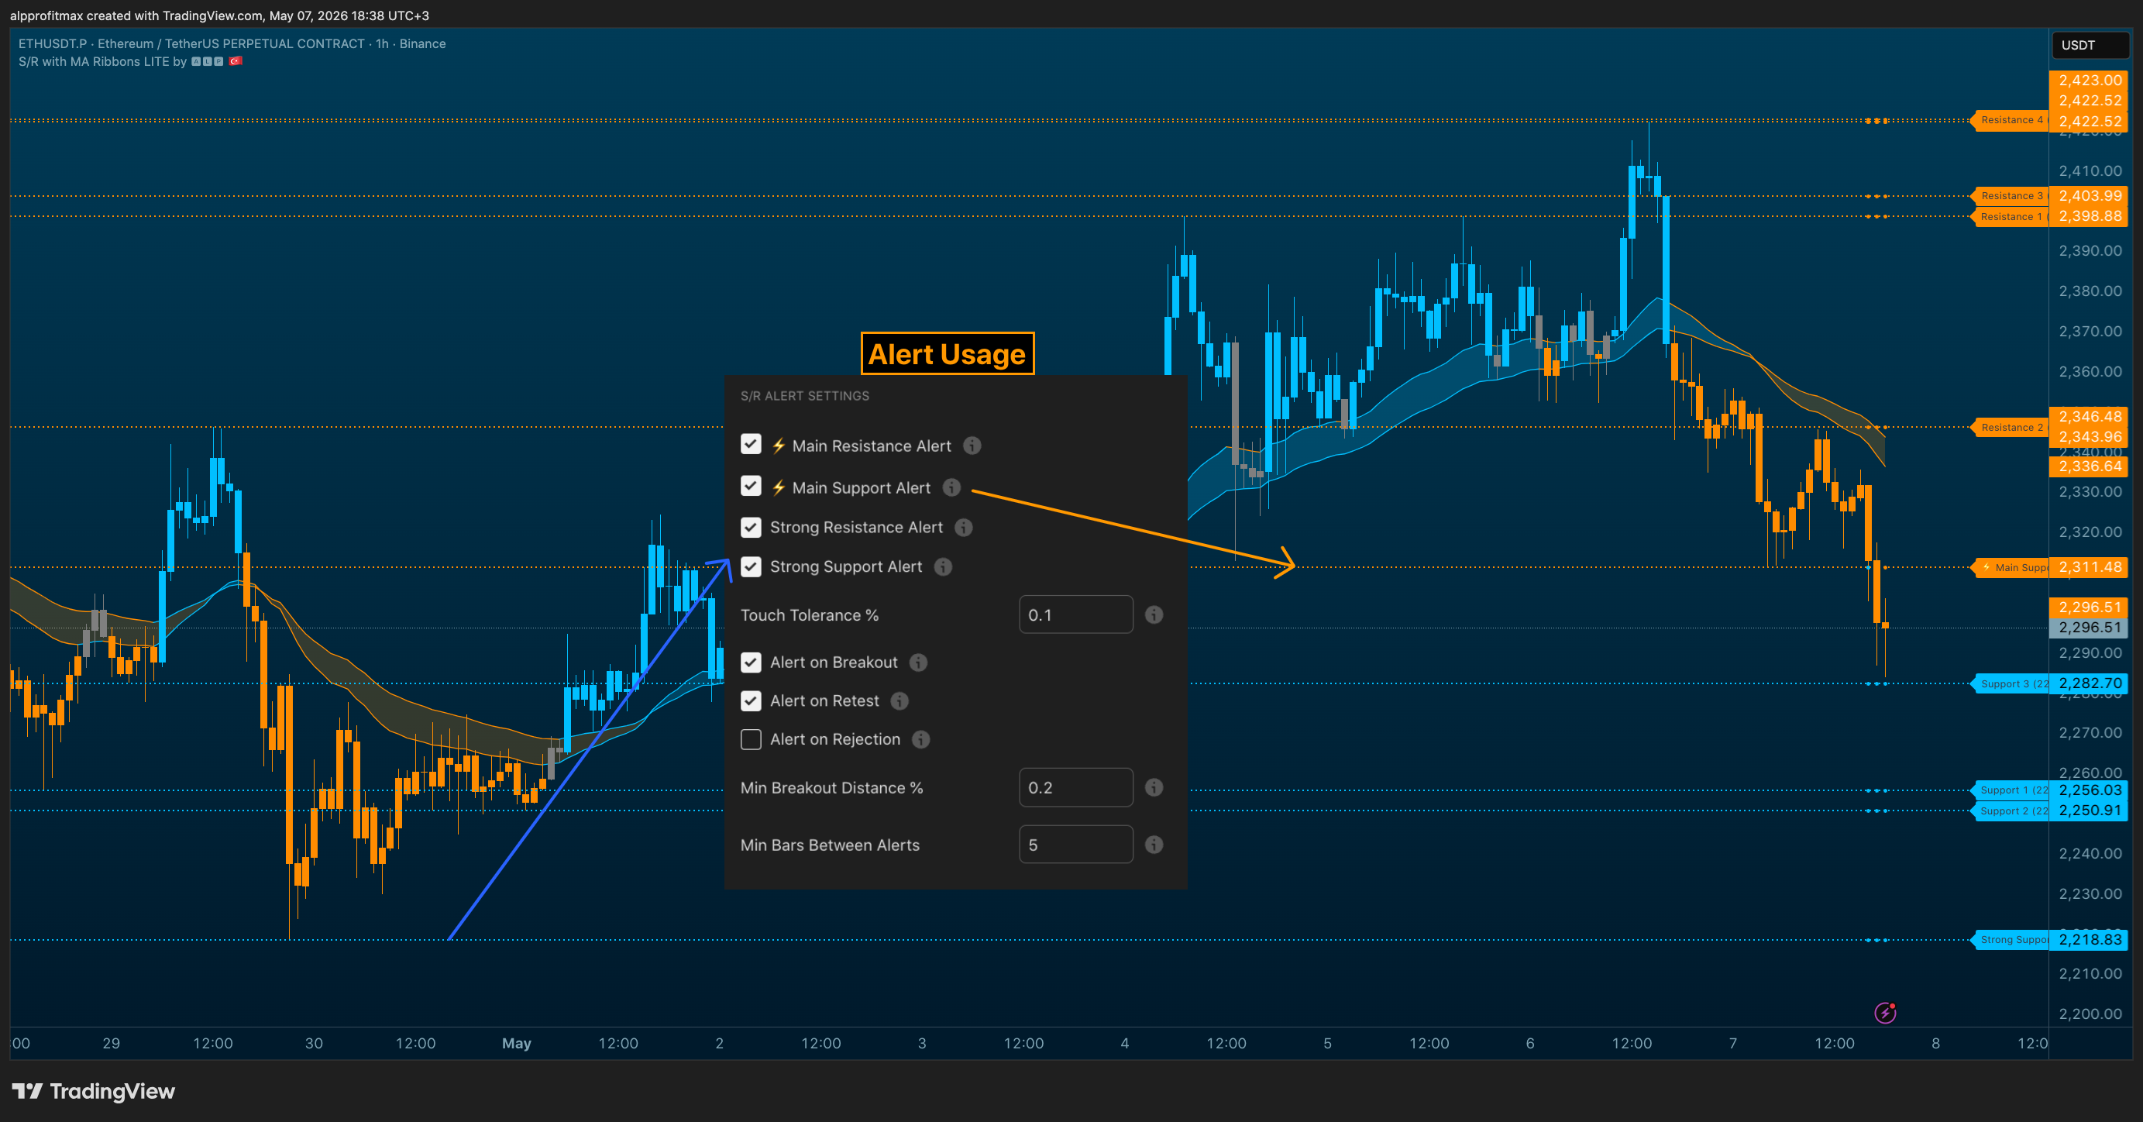
Task: Click the Support 3 level label
Action: (2010, 683)
